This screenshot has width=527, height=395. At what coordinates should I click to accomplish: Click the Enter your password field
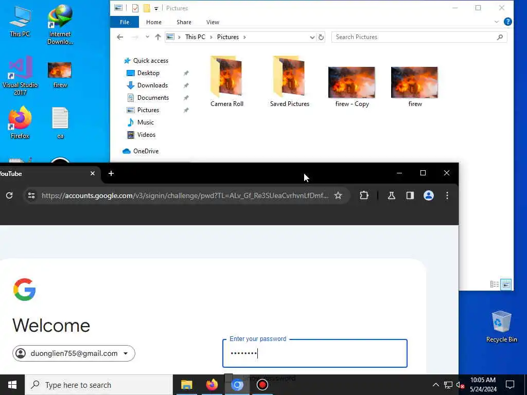point(315,353)
